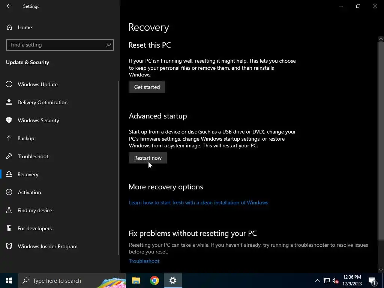Click the Backup upward arrow icon
This screenshot has width=384, height=288.
(x=9, y=138)
